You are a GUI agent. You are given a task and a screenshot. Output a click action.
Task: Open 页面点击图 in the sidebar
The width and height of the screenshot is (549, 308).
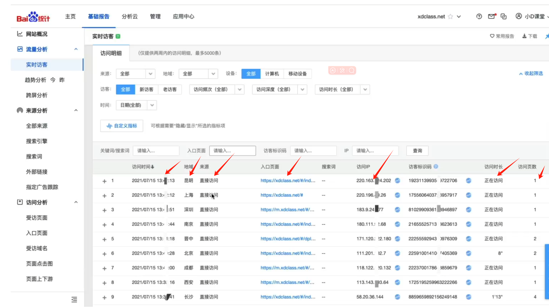click(39, 264)
